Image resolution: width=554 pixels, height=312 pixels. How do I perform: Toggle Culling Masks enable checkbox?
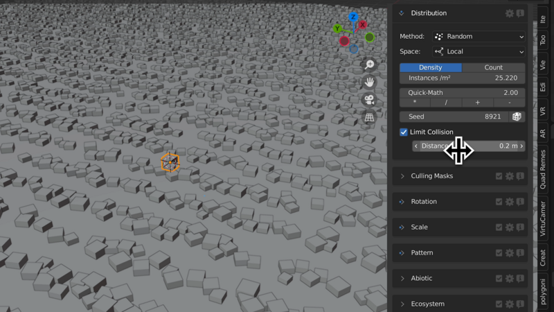pyautogui.click(x=499, y=176)
